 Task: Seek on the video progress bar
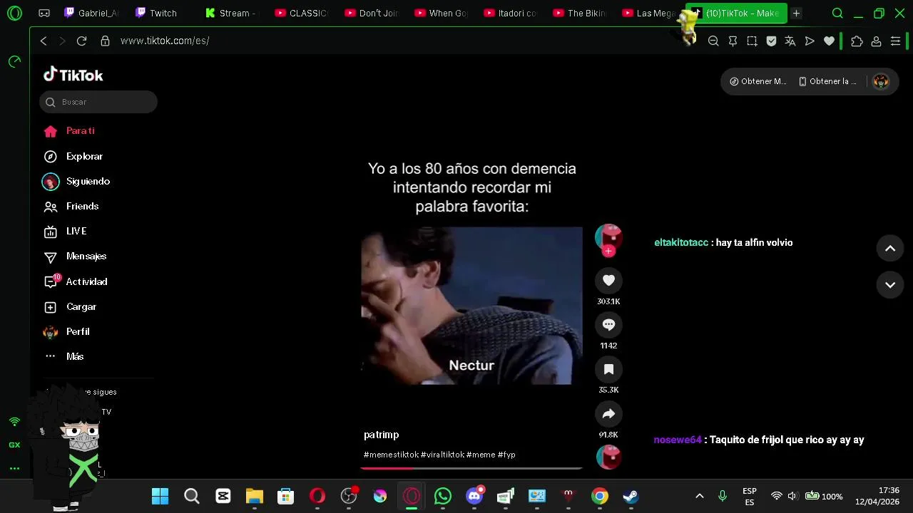[471, 468]
